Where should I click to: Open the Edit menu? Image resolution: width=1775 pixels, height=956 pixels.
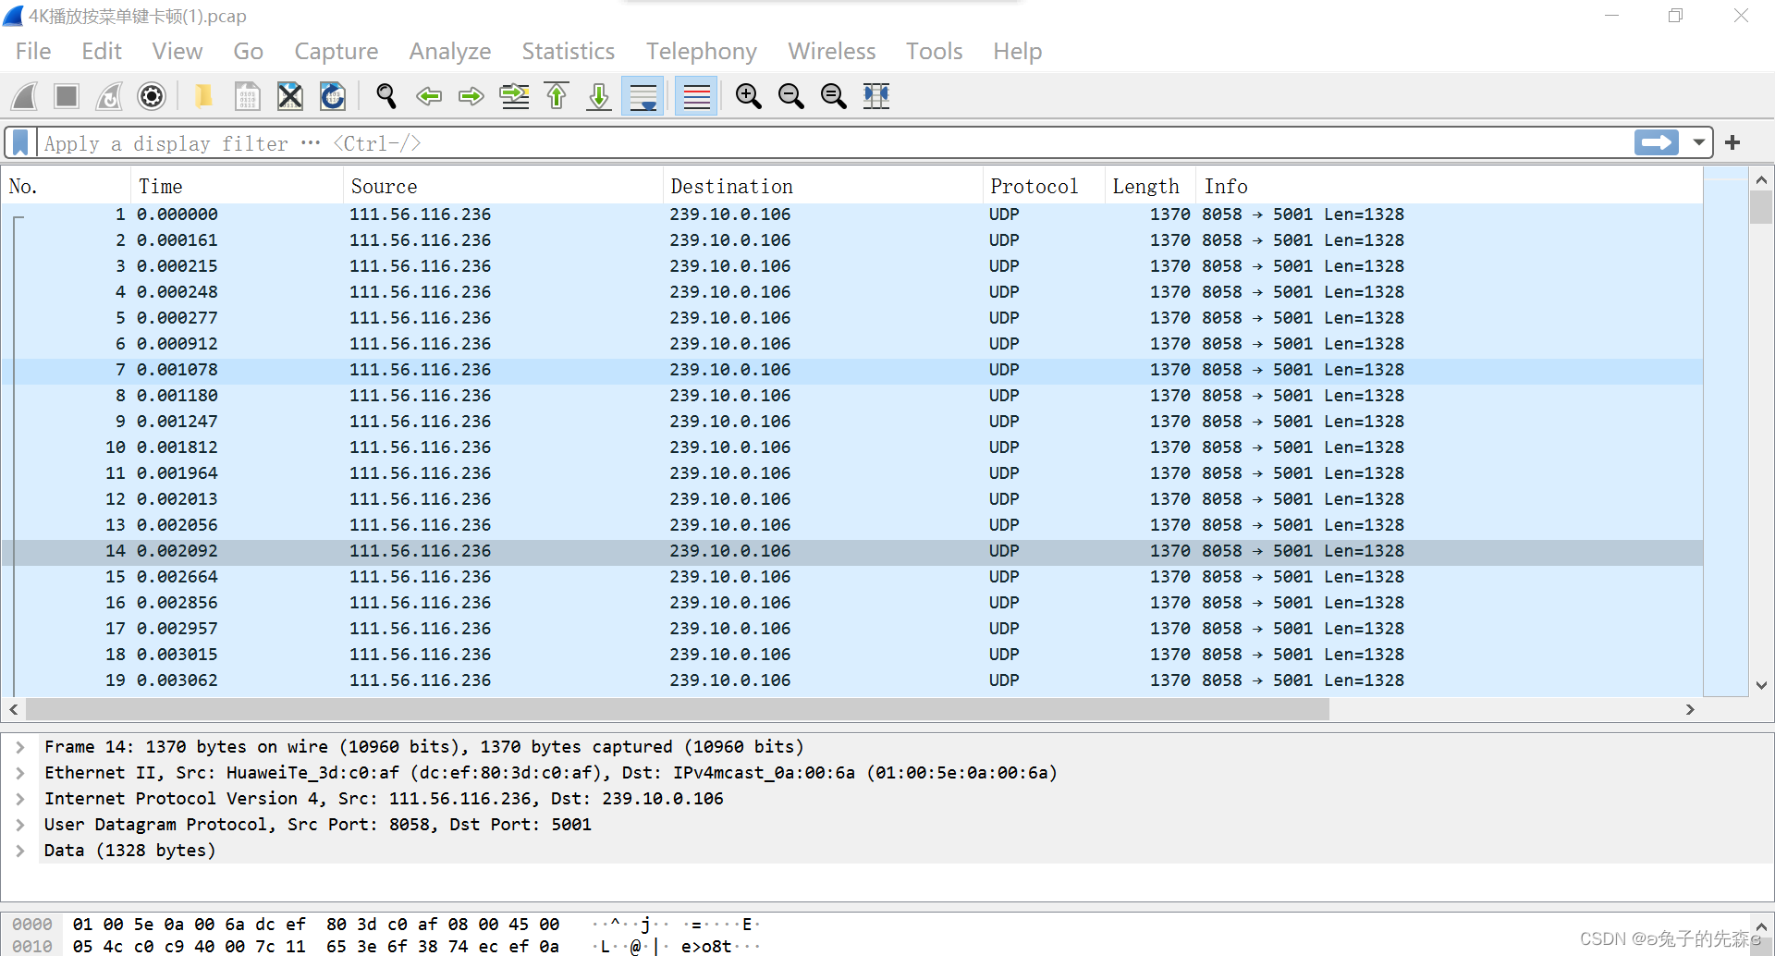pos(102,51)
